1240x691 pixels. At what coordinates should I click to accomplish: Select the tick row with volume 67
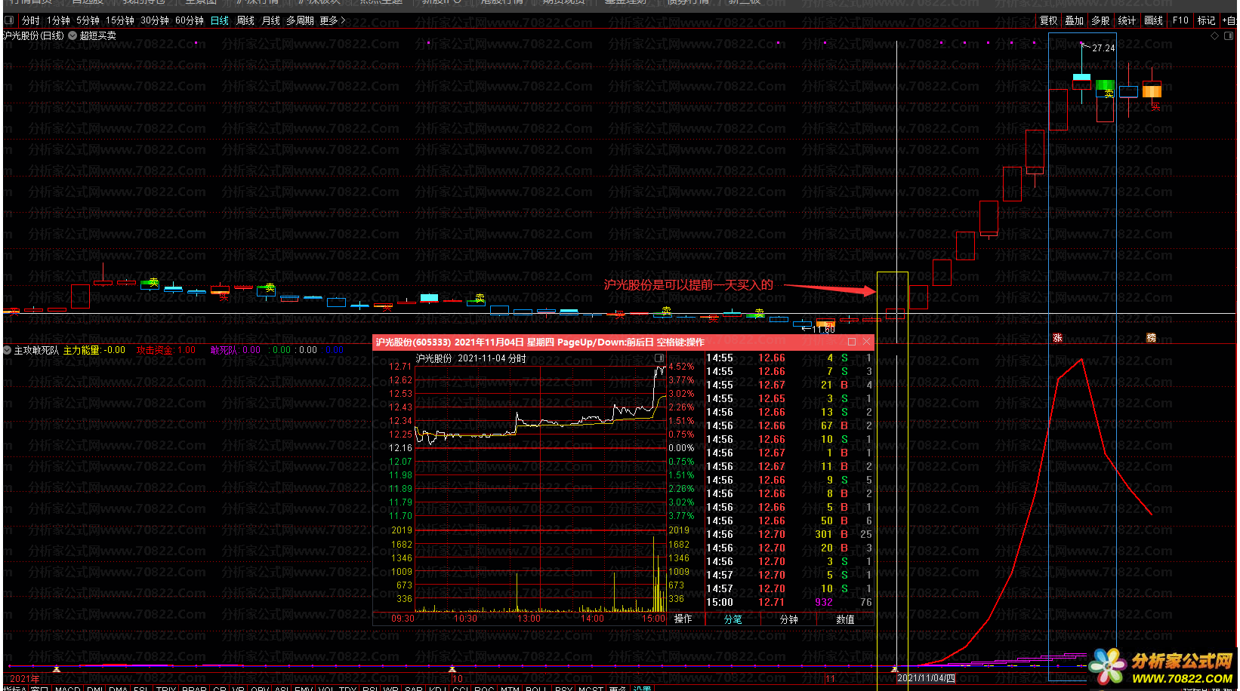(x=789, y=425)
